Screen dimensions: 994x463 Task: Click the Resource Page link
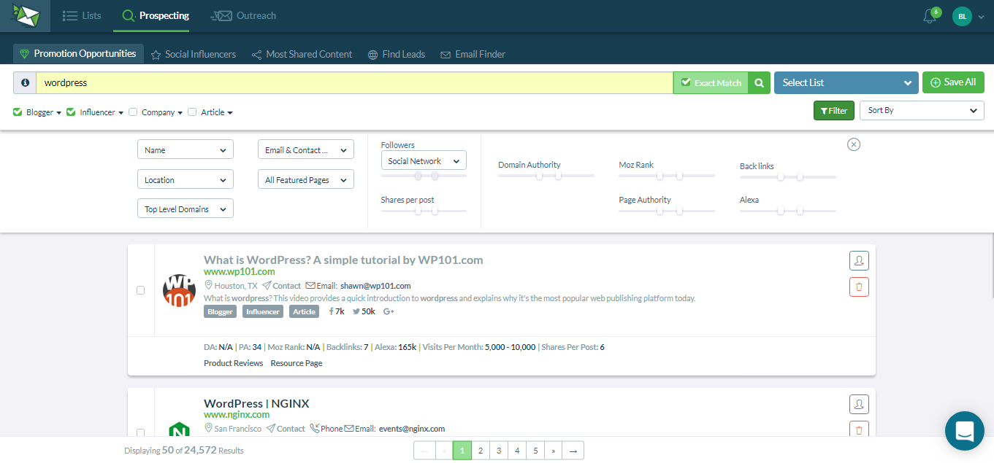297,363
